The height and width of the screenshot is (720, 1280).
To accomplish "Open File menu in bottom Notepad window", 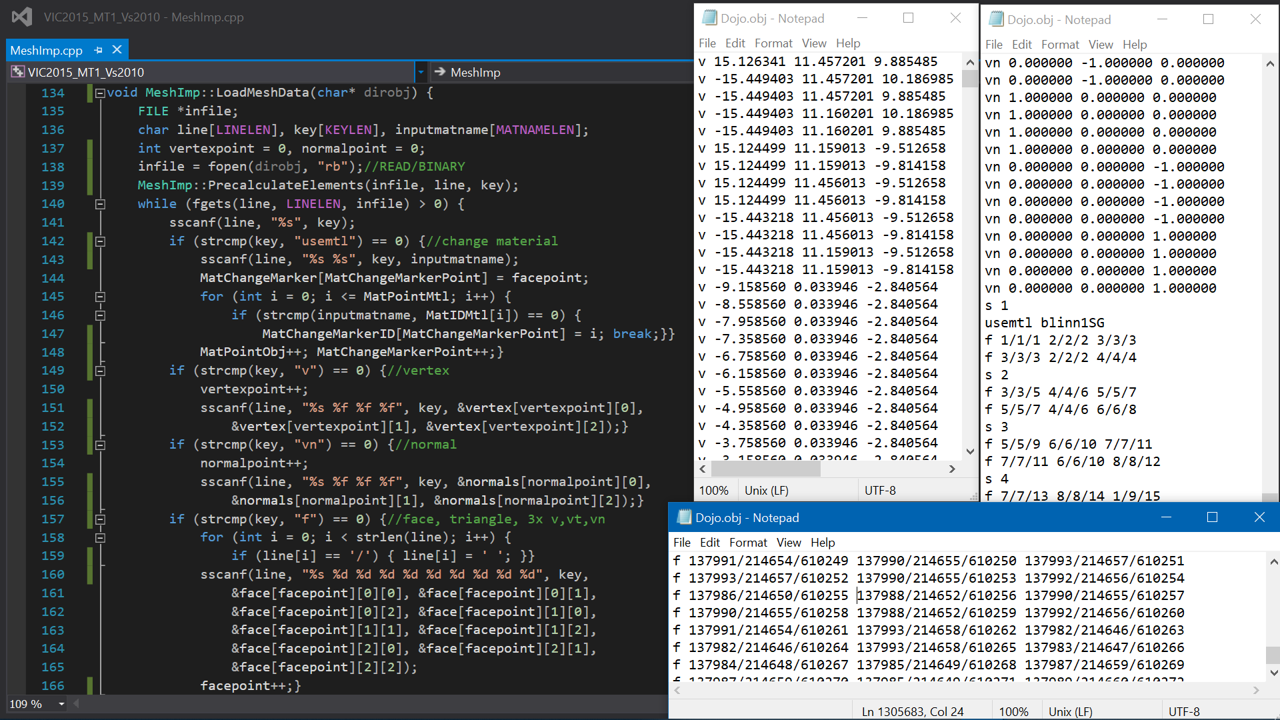I will tap(682, 543).
